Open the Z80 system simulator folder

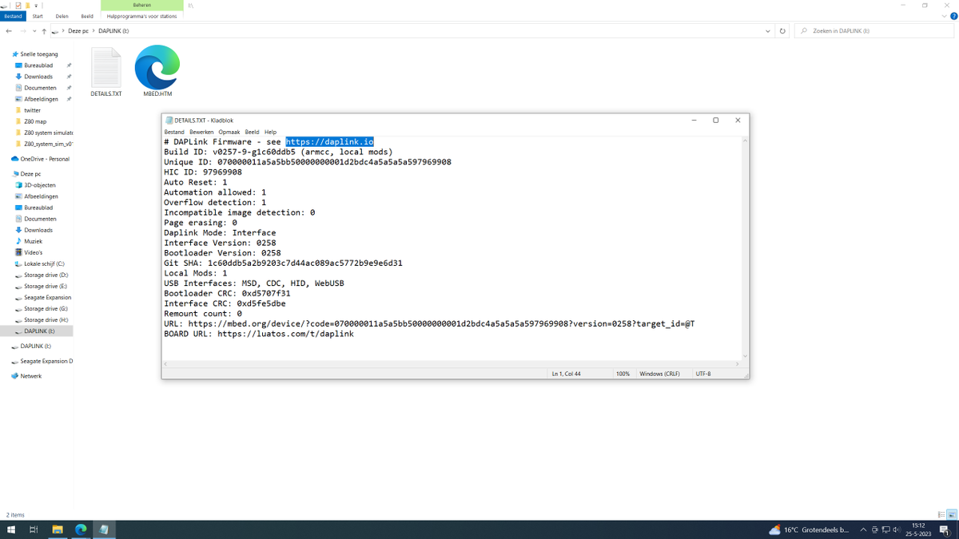click(x=48, y=133)
